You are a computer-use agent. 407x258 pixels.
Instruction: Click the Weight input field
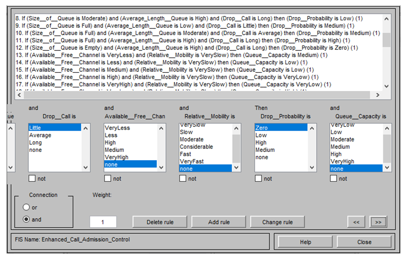pos(103,222)
